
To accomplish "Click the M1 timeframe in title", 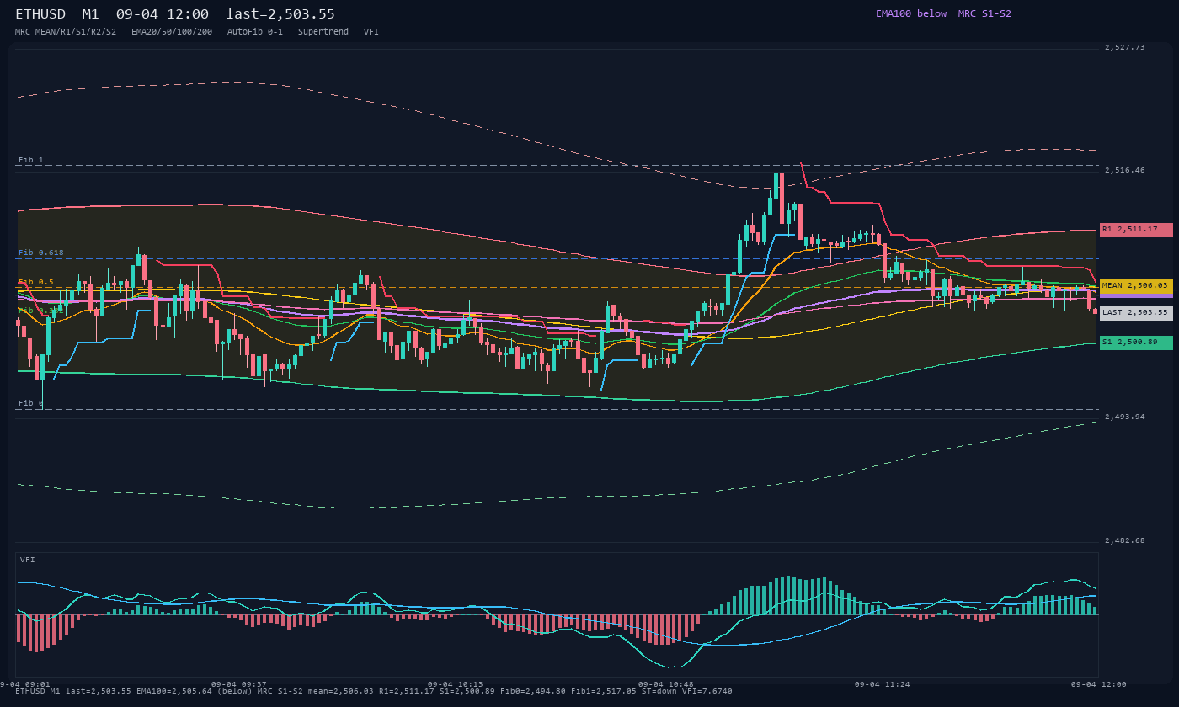I will (91, 14).
